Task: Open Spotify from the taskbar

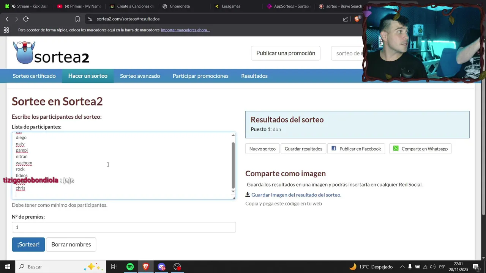Action: point(130,267)
